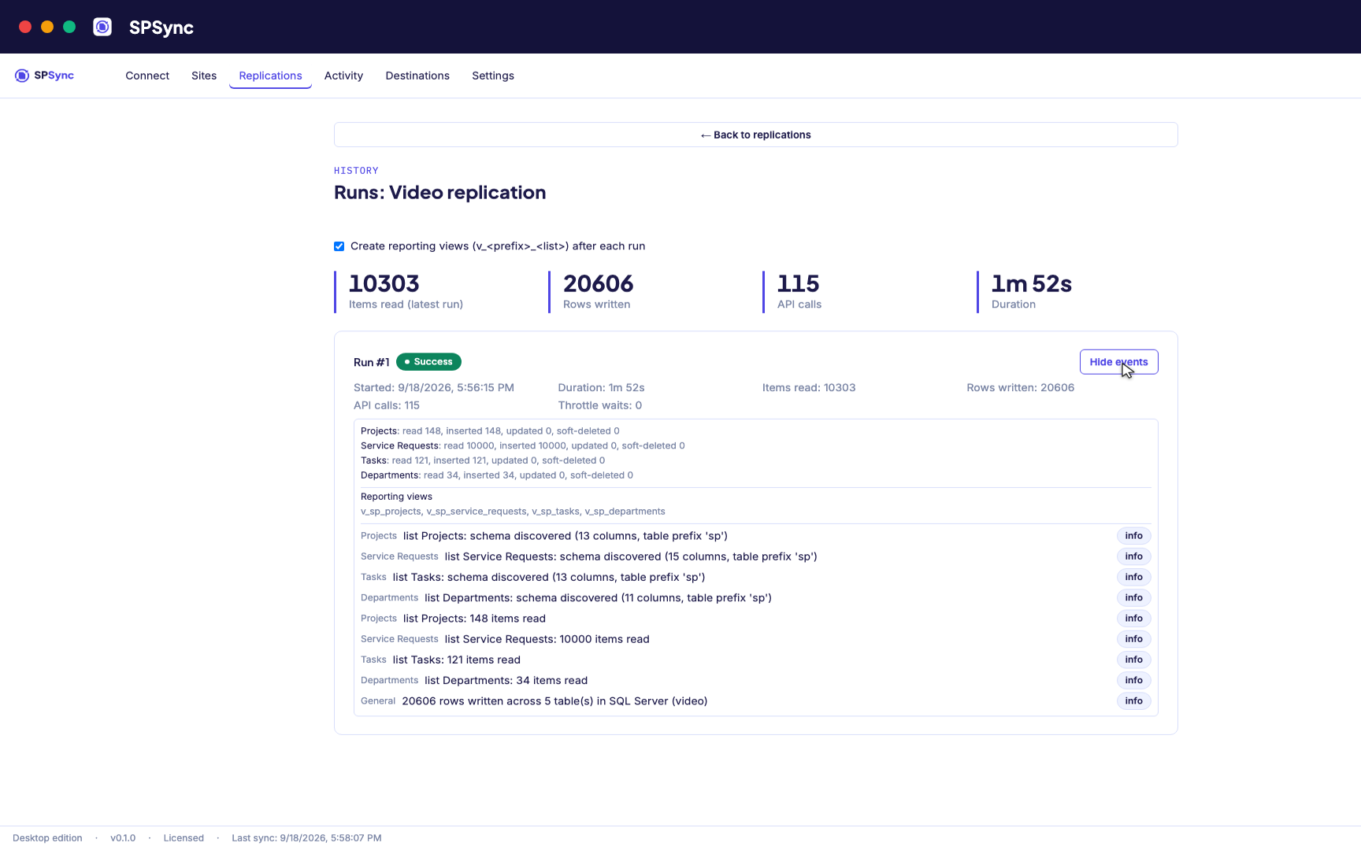Click info badge for Projects schema discovered

(x=1133, y=536)
